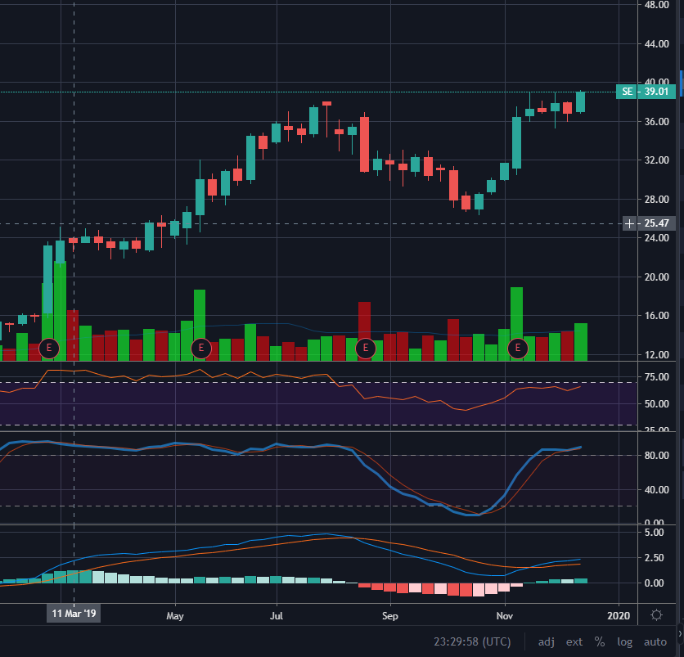Click the August earnings E marker

366,348
